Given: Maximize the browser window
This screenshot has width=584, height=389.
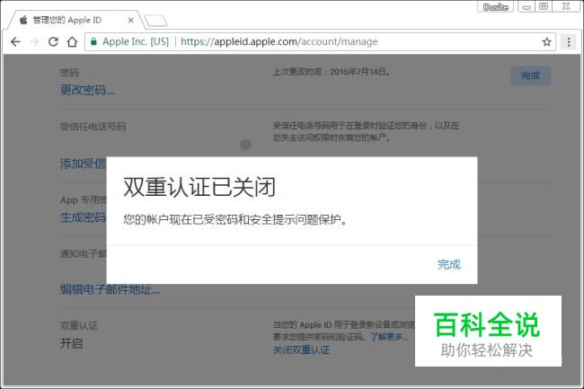Looking at the screenshot, I should (544, 6).
